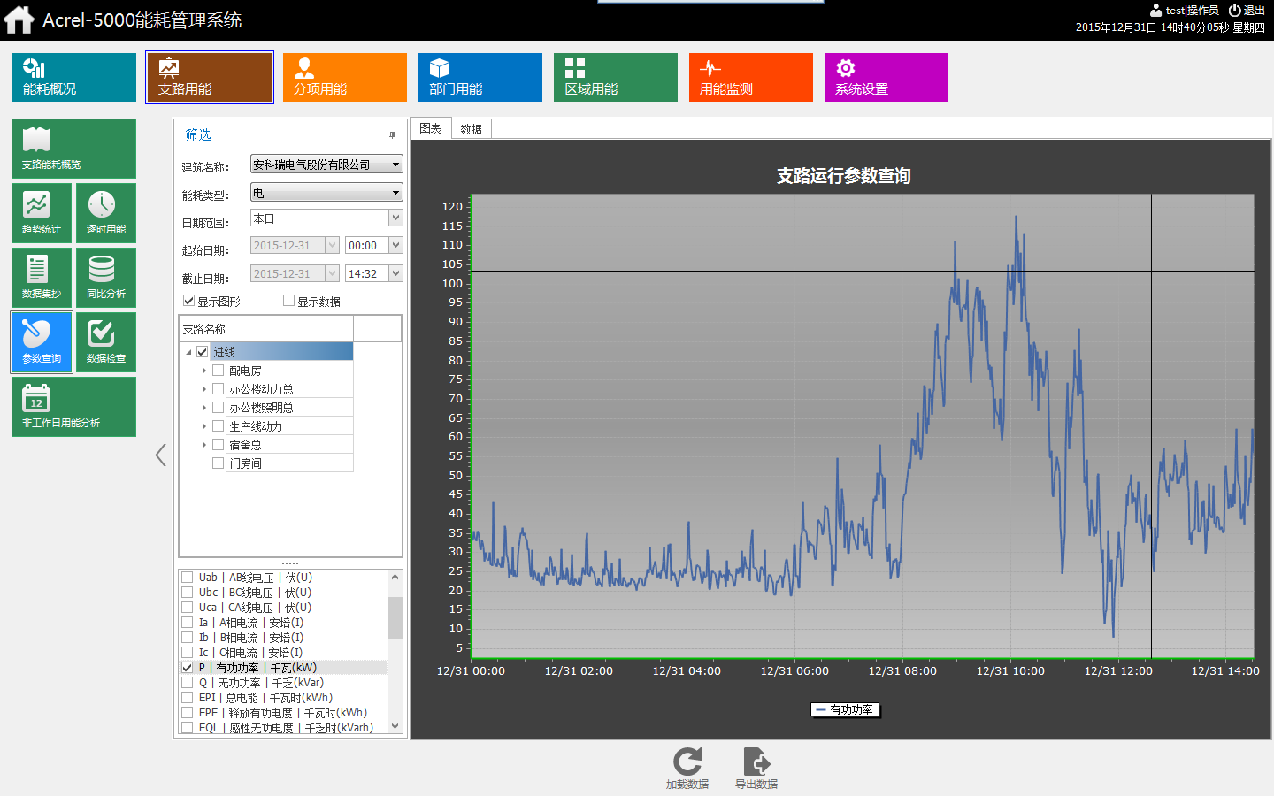This screenshot has height=796, width=1274.
Task: Click the parameter list scrollbar thumb
Action: tap(395, 616)
